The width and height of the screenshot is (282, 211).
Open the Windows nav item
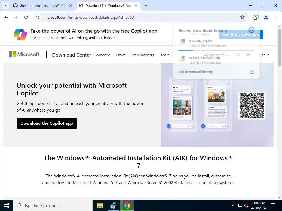[x=103, y=55]
